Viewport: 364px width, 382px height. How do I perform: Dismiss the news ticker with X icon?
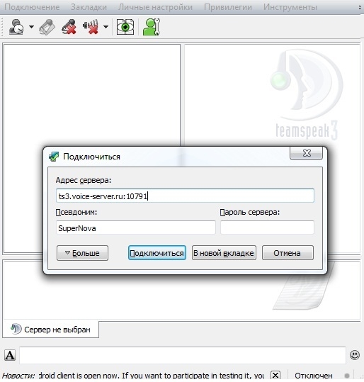[x=275, y=375]
